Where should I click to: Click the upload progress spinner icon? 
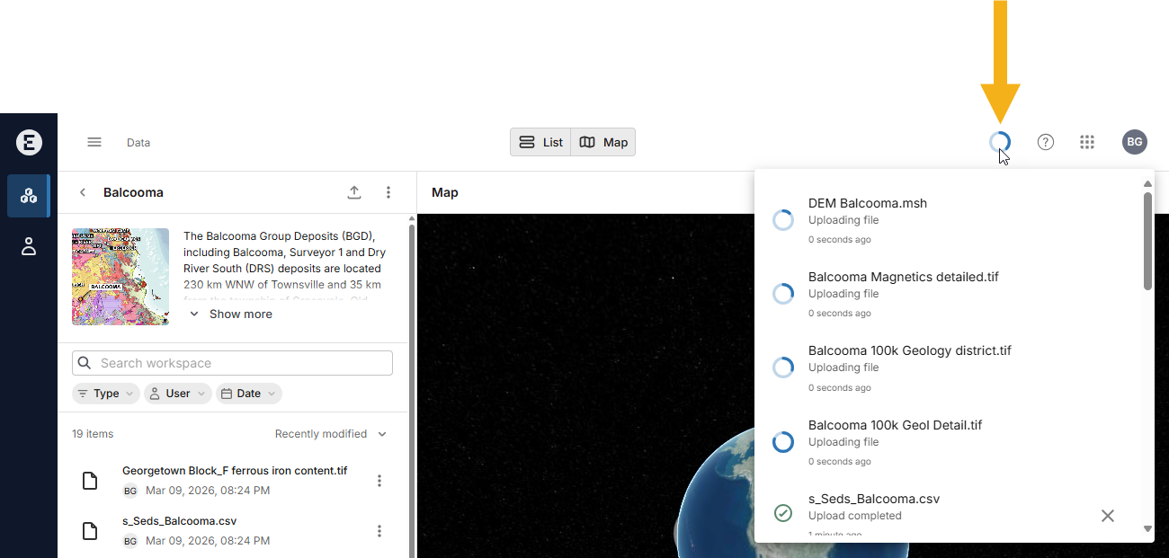point(999,142)
